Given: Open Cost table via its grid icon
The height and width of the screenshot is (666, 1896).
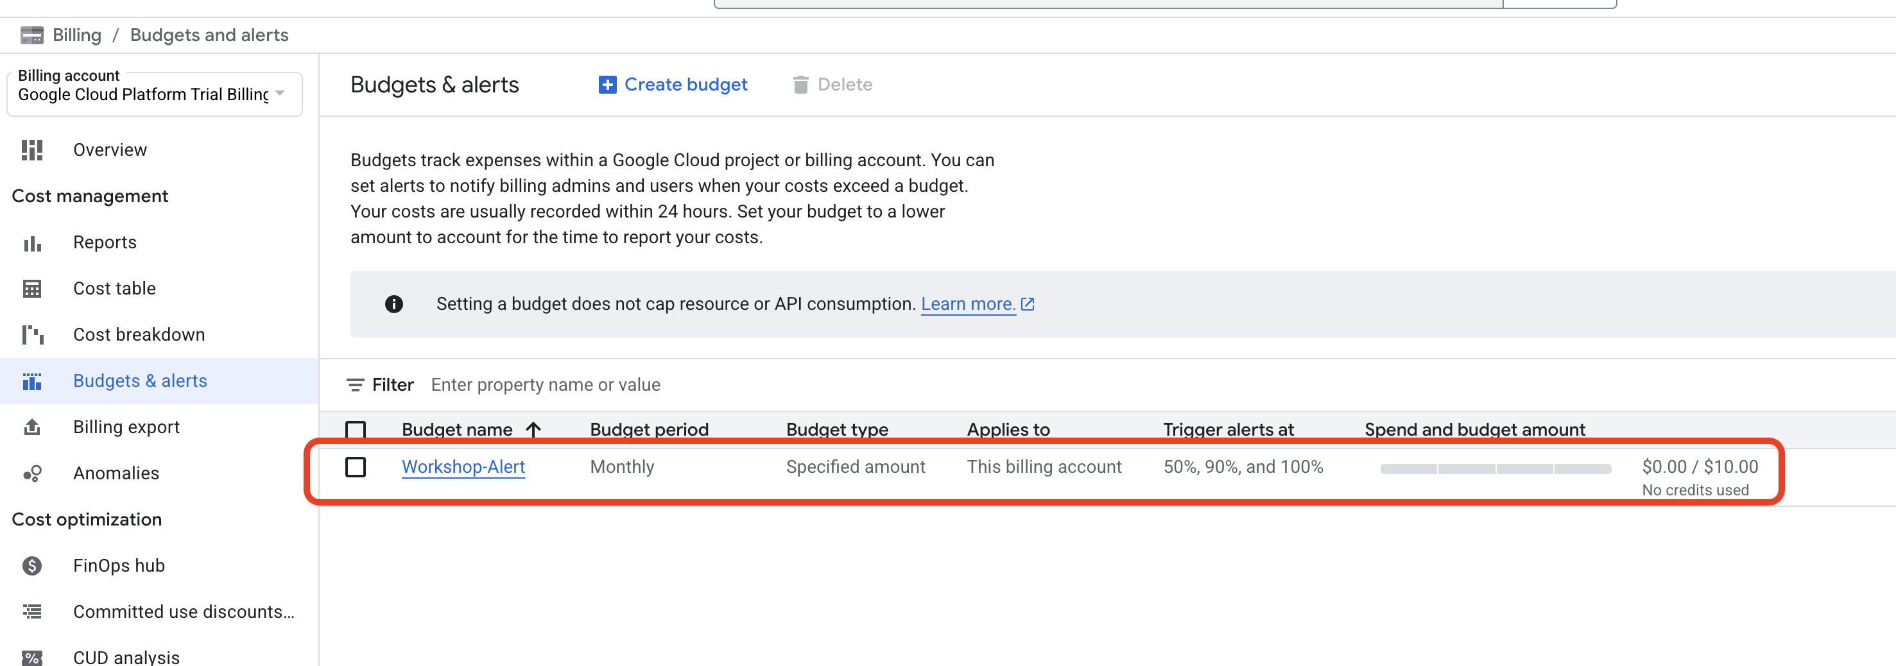Looking at the screenshot, I should pyautogui.click(x=32, y=289).
